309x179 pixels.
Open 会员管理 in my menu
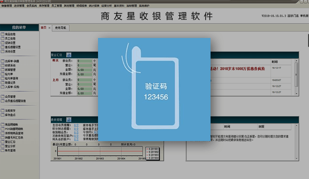8,97
